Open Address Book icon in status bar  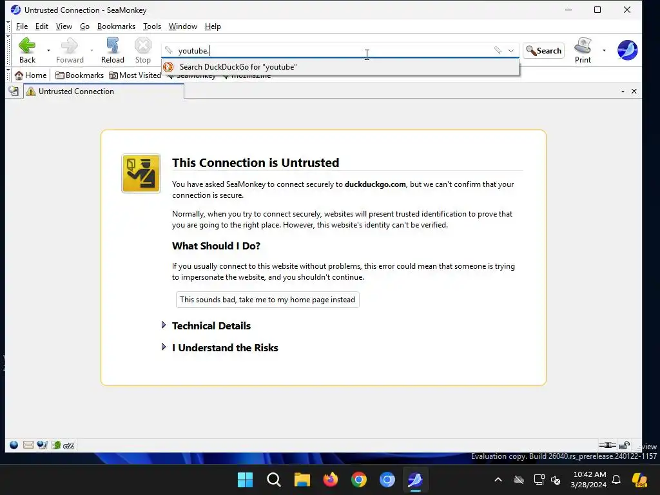point(56,445)
